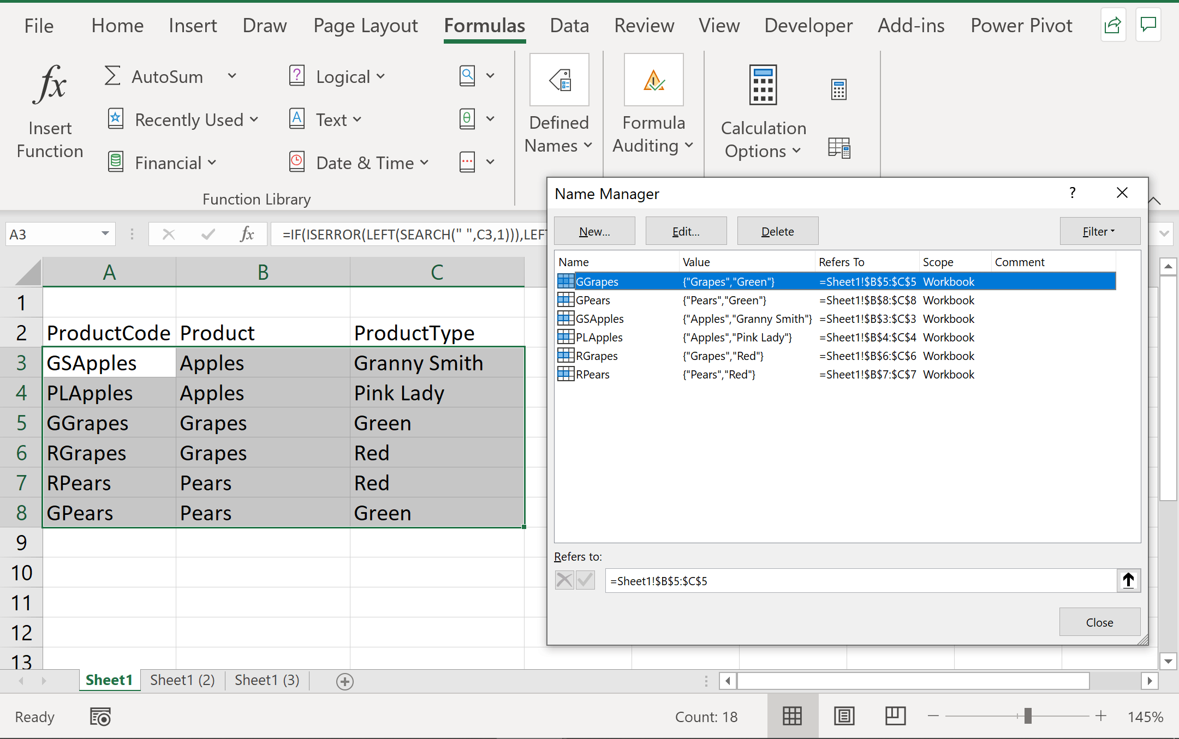Image resolution: width=1179 pixels, height=739 pixels.
Task: Expand the AutoSum dropdown arrow
Action: click(x=232, y=76)
